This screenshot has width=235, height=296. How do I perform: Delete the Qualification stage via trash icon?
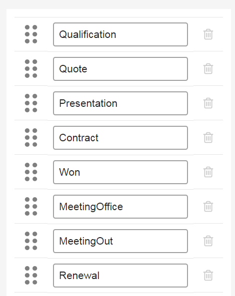click(208, 34)
